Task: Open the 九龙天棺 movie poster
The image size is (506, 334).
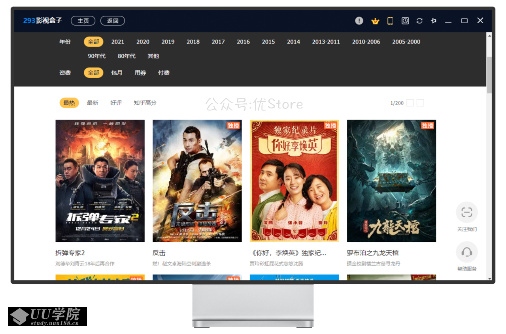Action: tap(391, 181)
